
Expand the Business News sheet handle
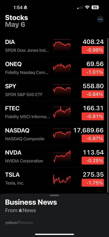tap(54, 195)
